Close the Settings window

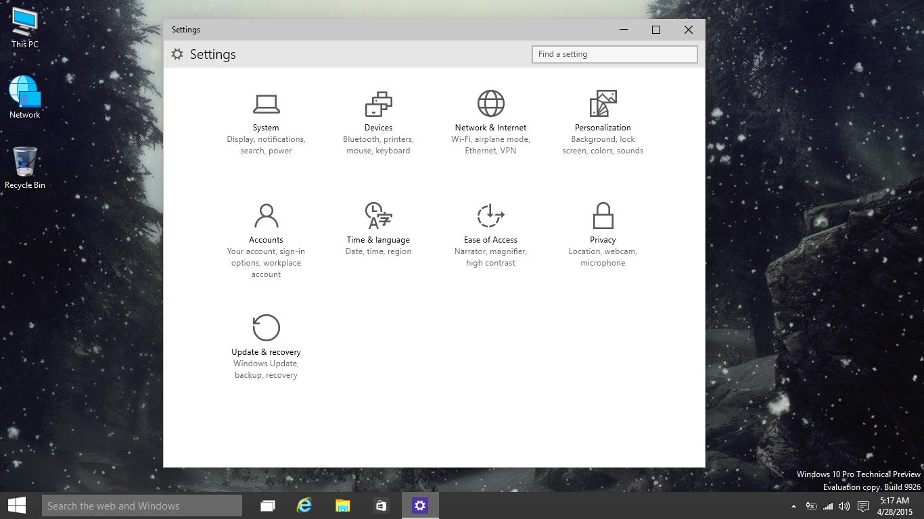[x=689, y=30]
